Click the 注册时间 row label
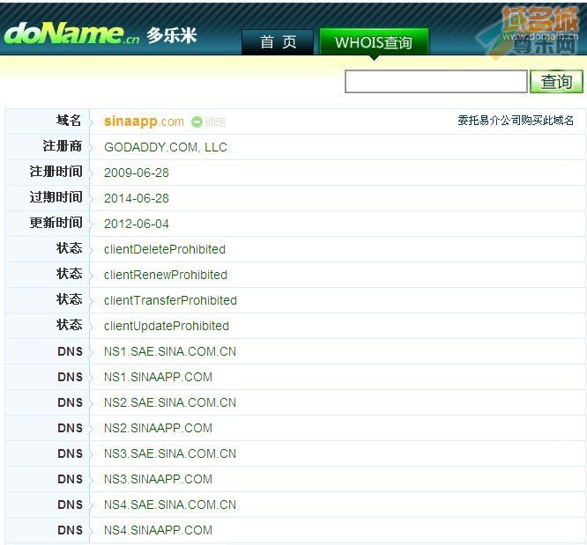This screenshot has height=545, width=587. 56,172
